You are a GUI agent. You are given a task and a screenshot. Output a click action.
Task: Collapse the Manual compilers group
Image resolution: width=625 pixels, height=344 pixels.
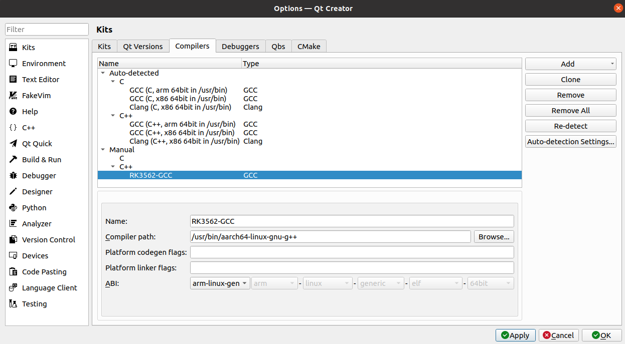click(x=103, y=150)
